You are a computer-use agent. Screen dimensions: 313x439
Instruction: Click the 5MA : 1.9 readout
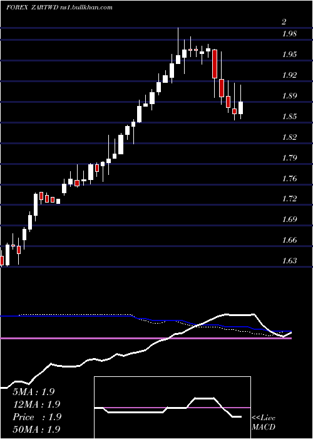click(34, 392)
